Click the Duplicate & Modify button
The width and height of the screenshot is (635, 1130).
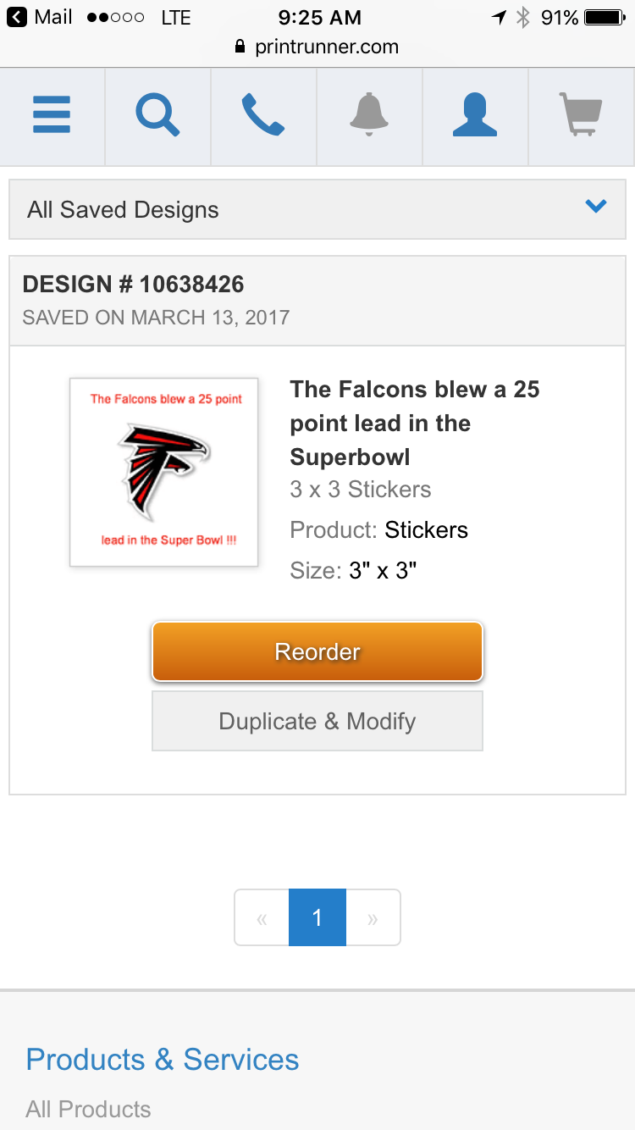317,721
